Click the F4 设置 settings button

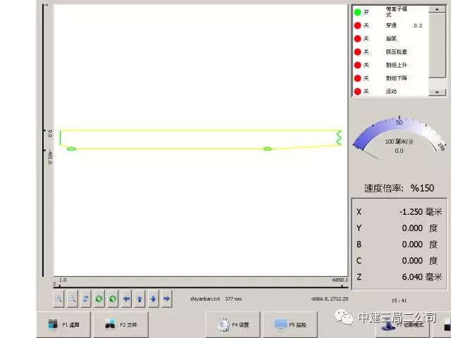coord(233,325)
